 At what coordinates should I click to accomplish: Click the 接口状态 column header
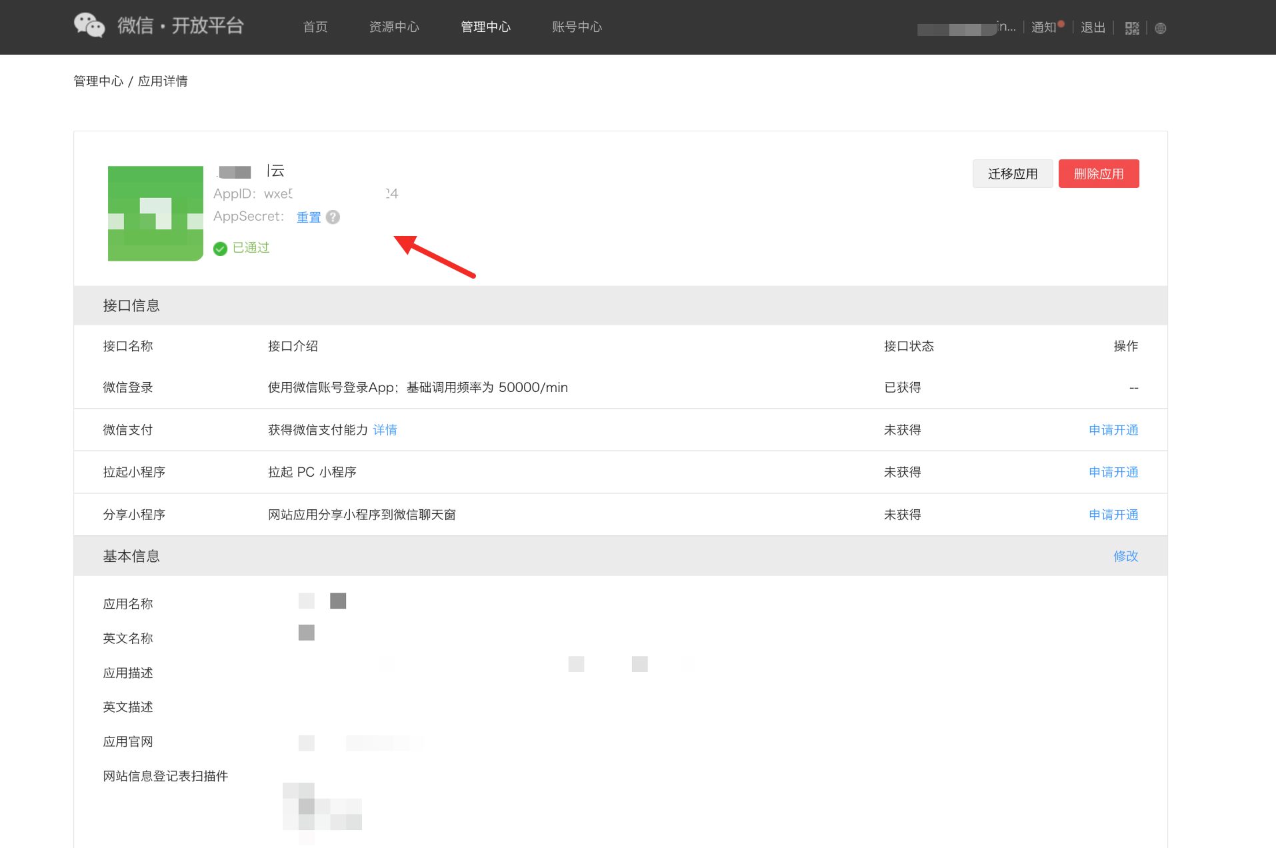point(909,346)
